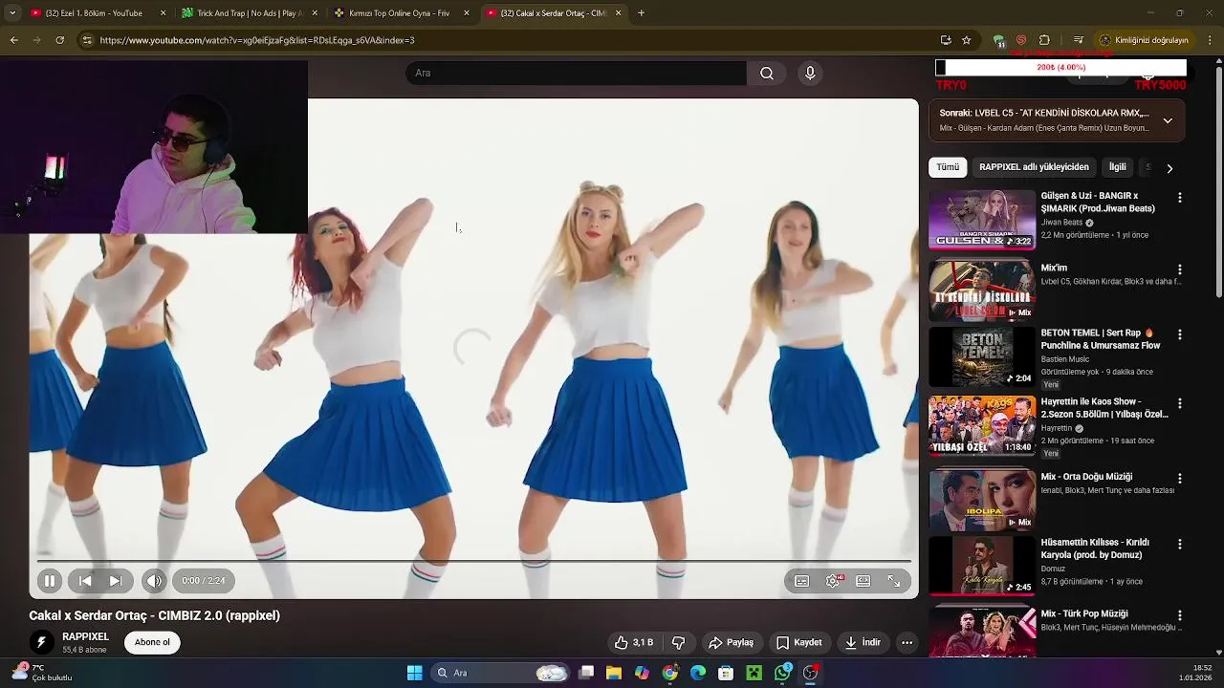Open Mix - Orta Doğu Müziği thumbnail

[x=982, y=500]
